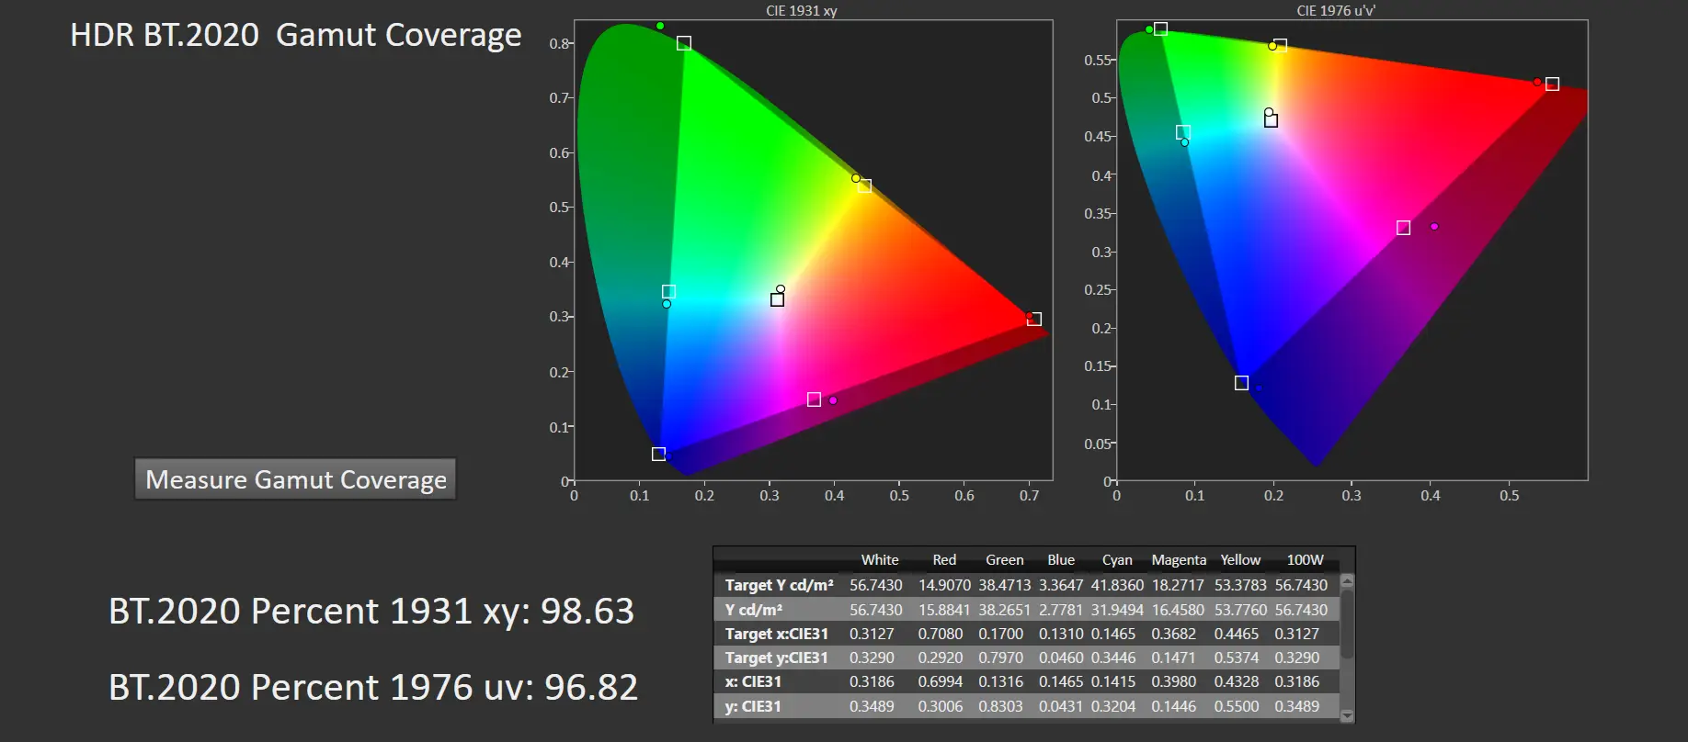The image size is (1688, 742).
Task: Select the Magenta column header in table
Action: pos(1179,560)
